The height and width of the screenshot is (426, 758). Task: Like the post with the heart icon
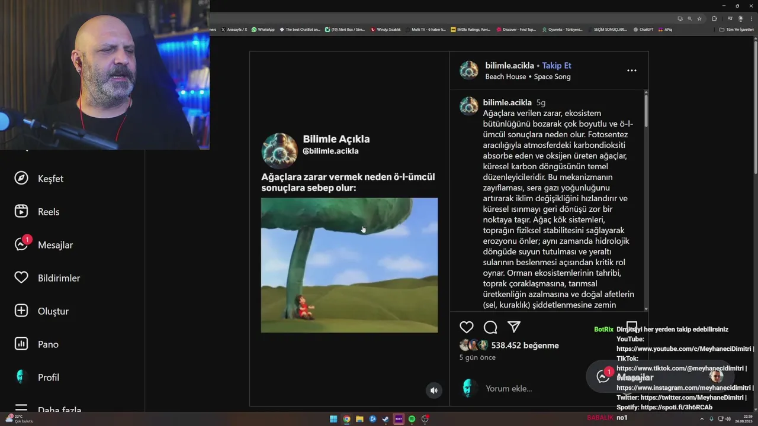467,327
